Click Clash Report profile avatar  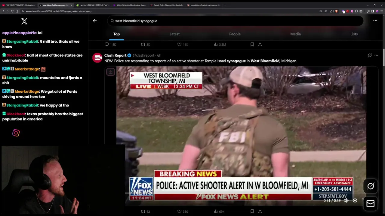pos(97,58)
